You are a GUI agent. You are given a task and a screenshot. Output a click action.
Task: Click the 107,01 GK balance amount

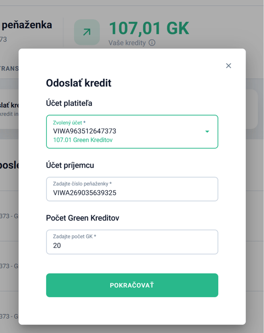(x=149, y=28)
